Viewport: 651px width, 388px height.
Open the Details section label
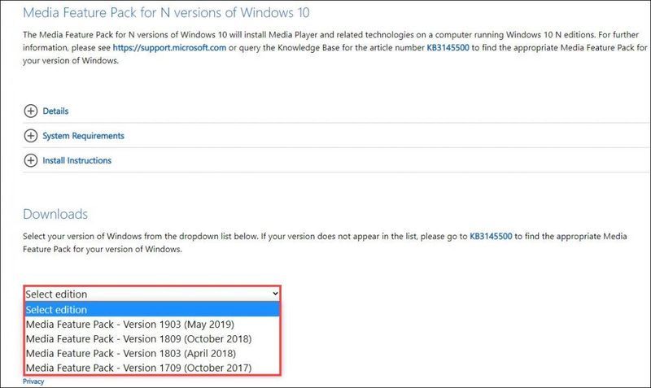[x=55, y=111]
